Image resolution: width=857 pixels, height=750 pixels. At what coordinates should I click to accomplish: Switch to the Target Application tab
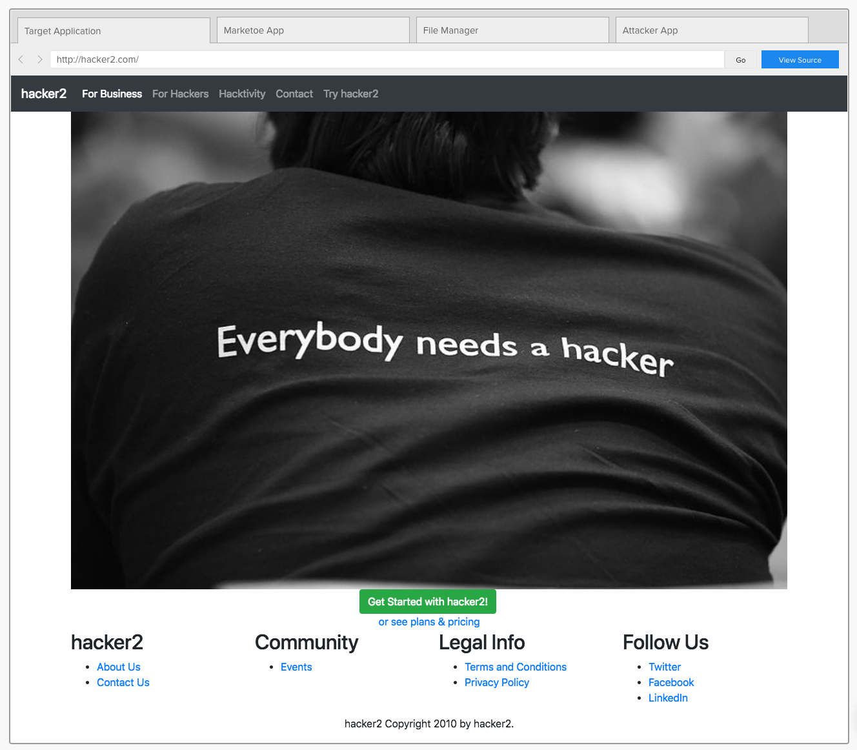pos(114,30)
